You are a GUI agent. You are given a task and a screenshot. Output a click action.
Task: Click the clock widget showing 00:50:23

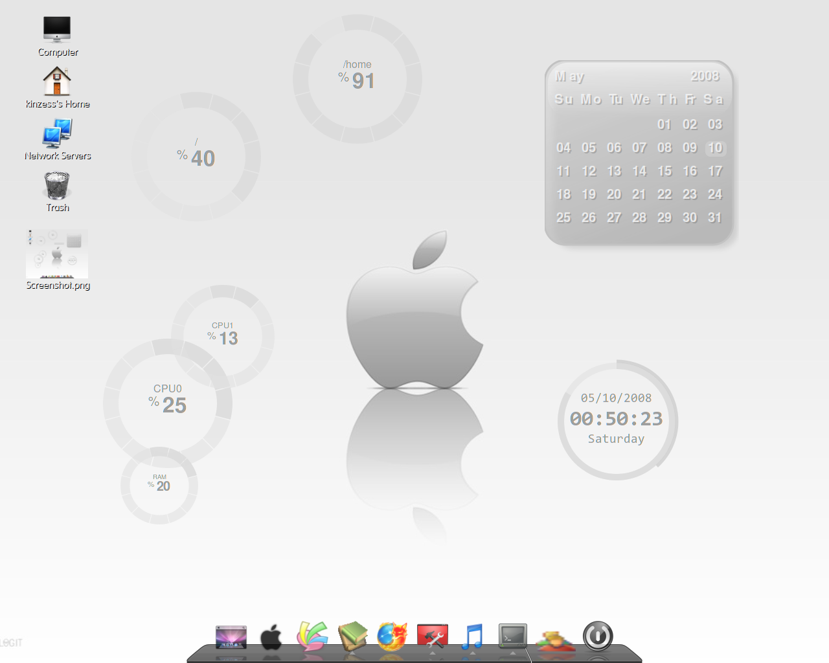tap(617, 420)
